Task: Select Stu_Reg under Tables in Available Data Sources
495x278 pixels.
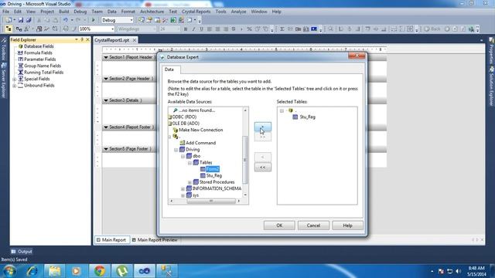Action: click(213, 175)
